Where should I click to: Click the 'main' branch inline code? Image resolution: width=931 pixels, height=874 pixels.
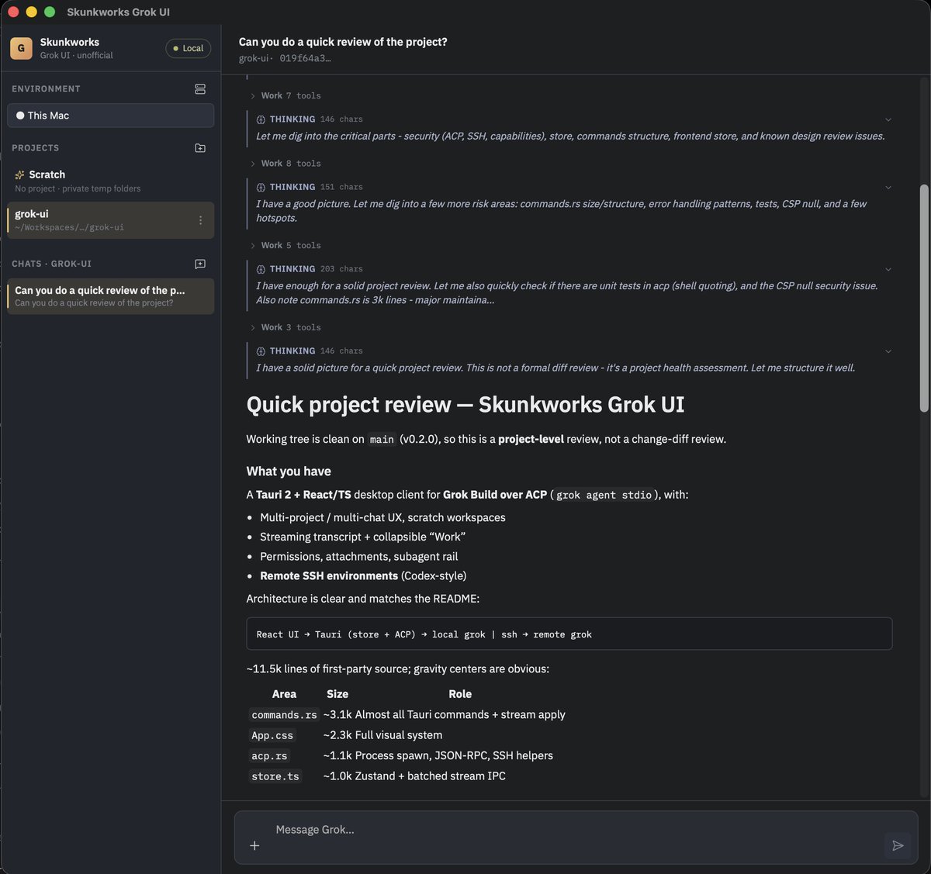(382, 440)
